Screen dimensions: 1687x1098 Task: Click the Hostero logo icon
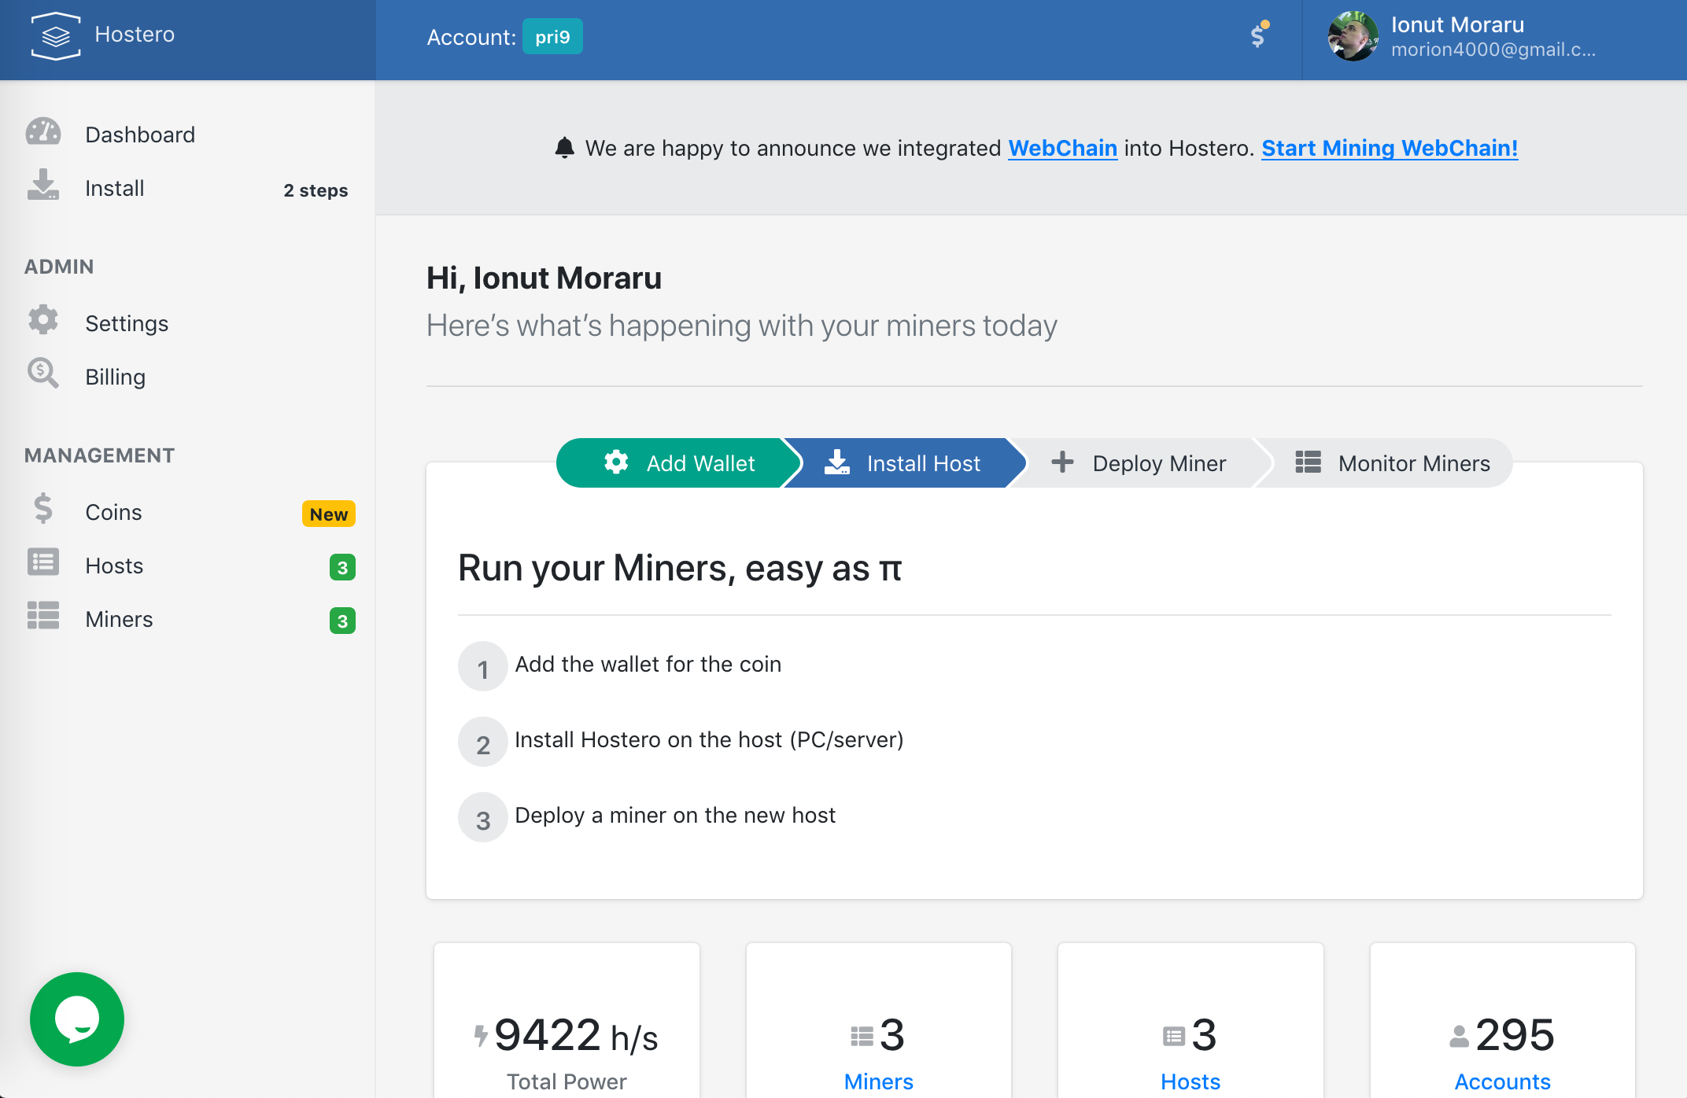point(55,35)
